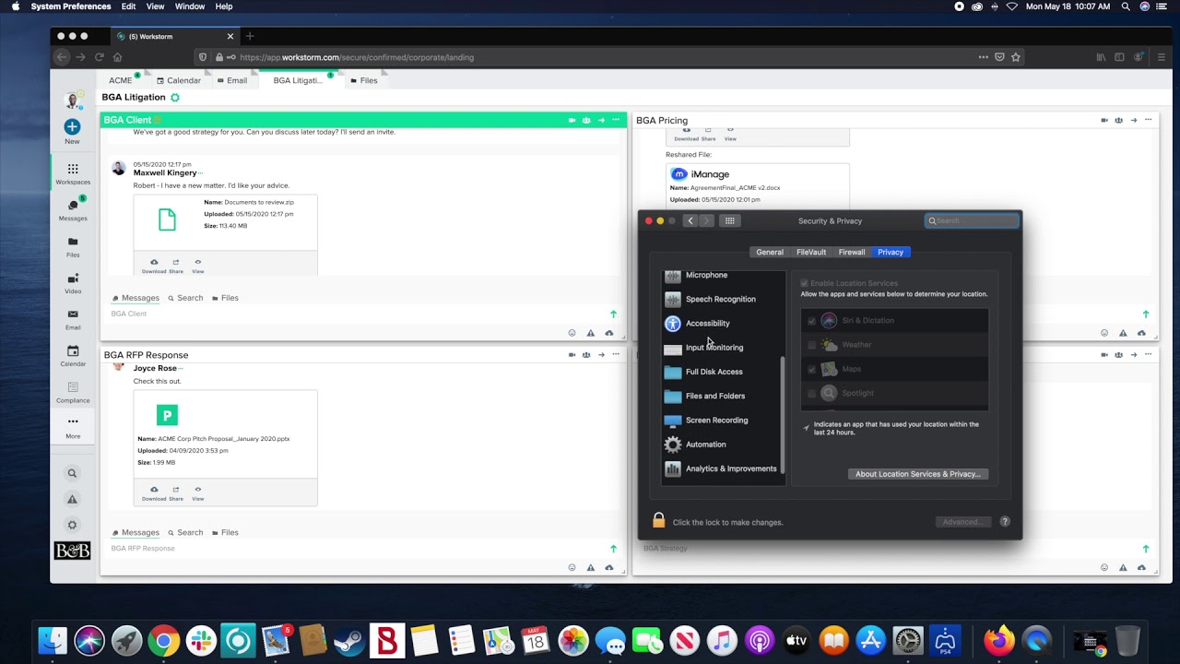The width and height of the screenshot is (1180, 664).
Task: Open members icon in BGA Client header
Action: click(586, 120)
